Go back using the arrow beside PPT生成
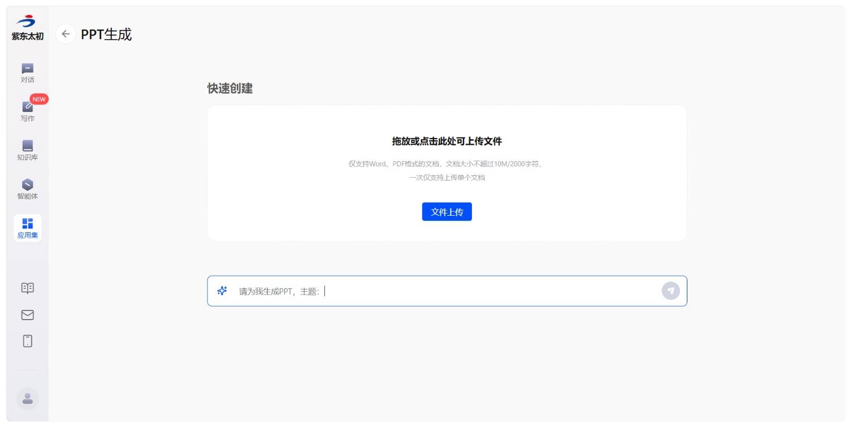This screenshot has width=853, height=428. coord(66,34)
